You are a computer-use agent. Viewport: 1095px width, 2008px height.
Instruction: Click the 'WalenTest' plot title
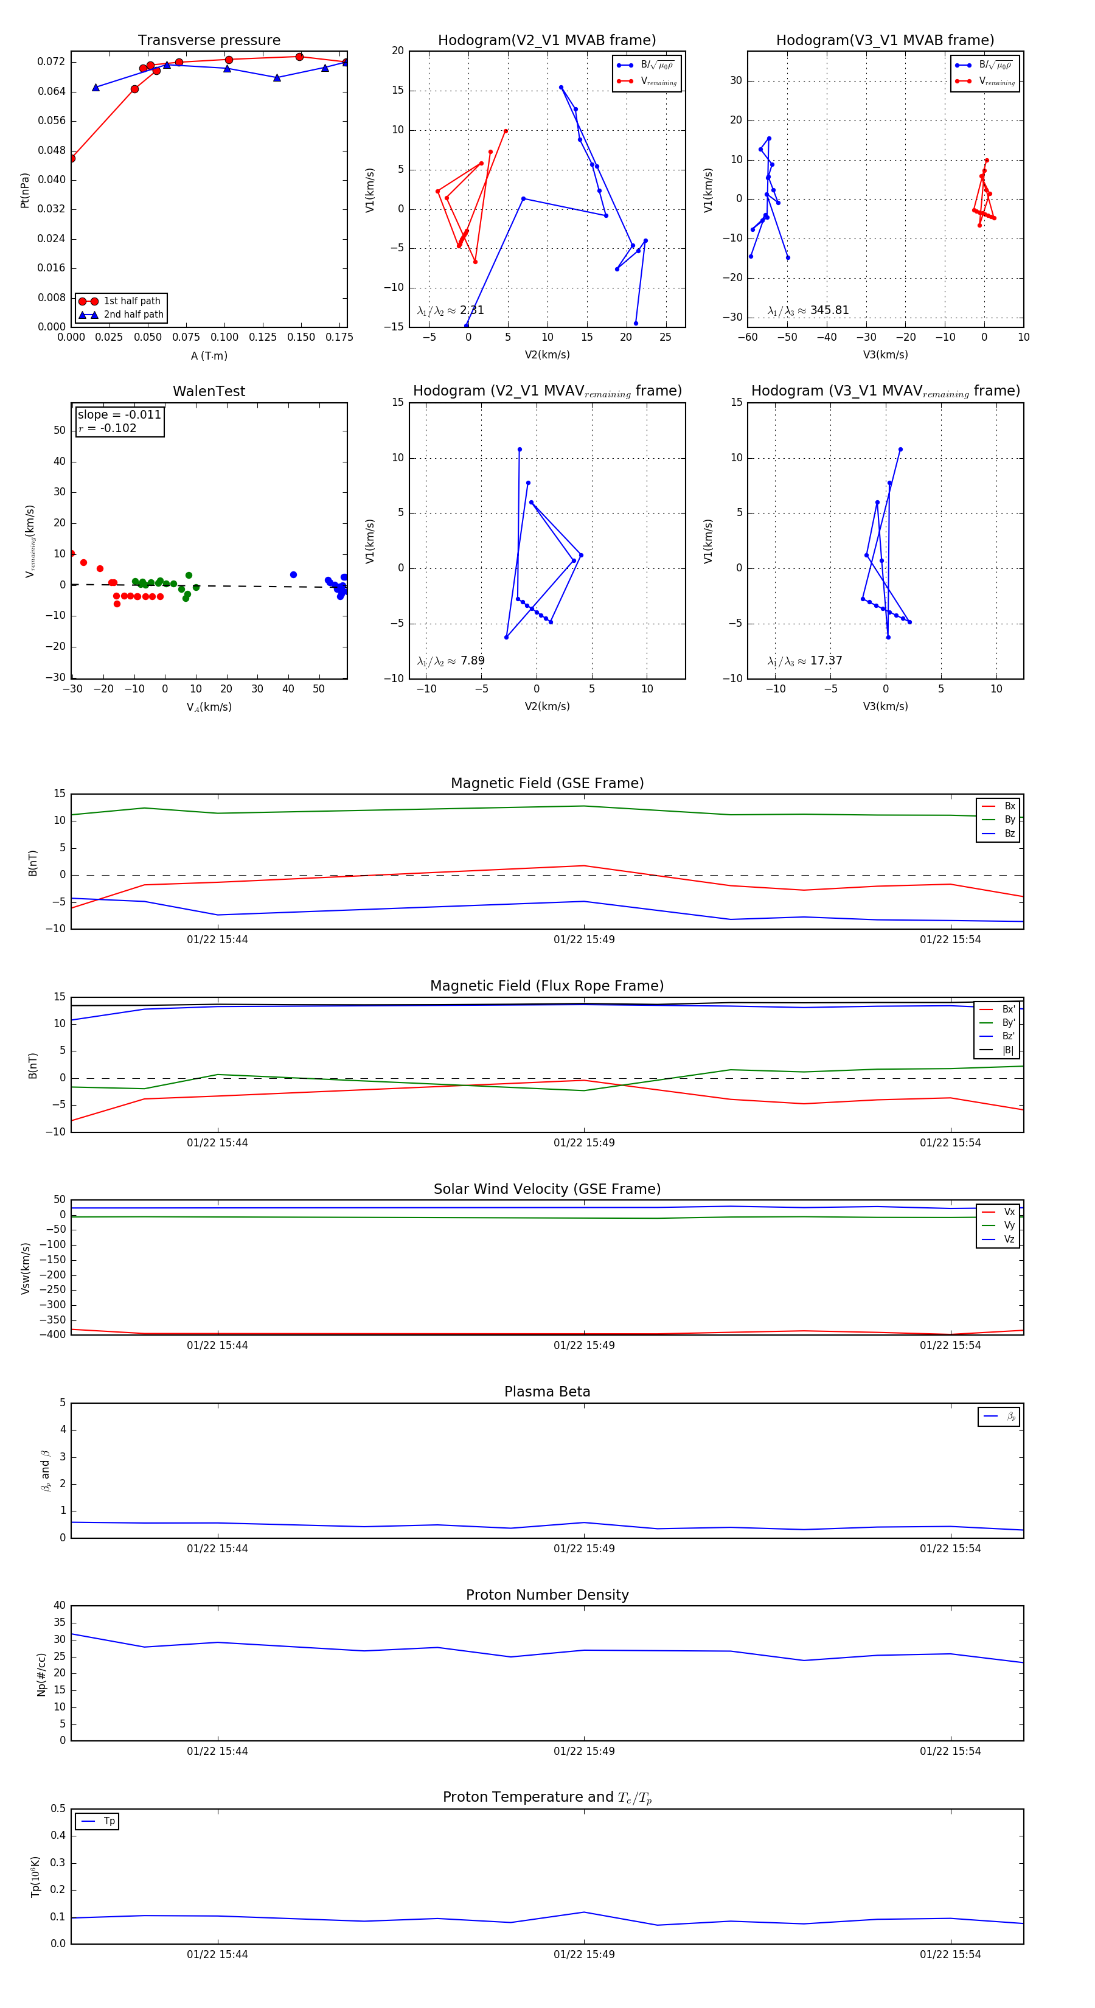click(x=209, y=391)
